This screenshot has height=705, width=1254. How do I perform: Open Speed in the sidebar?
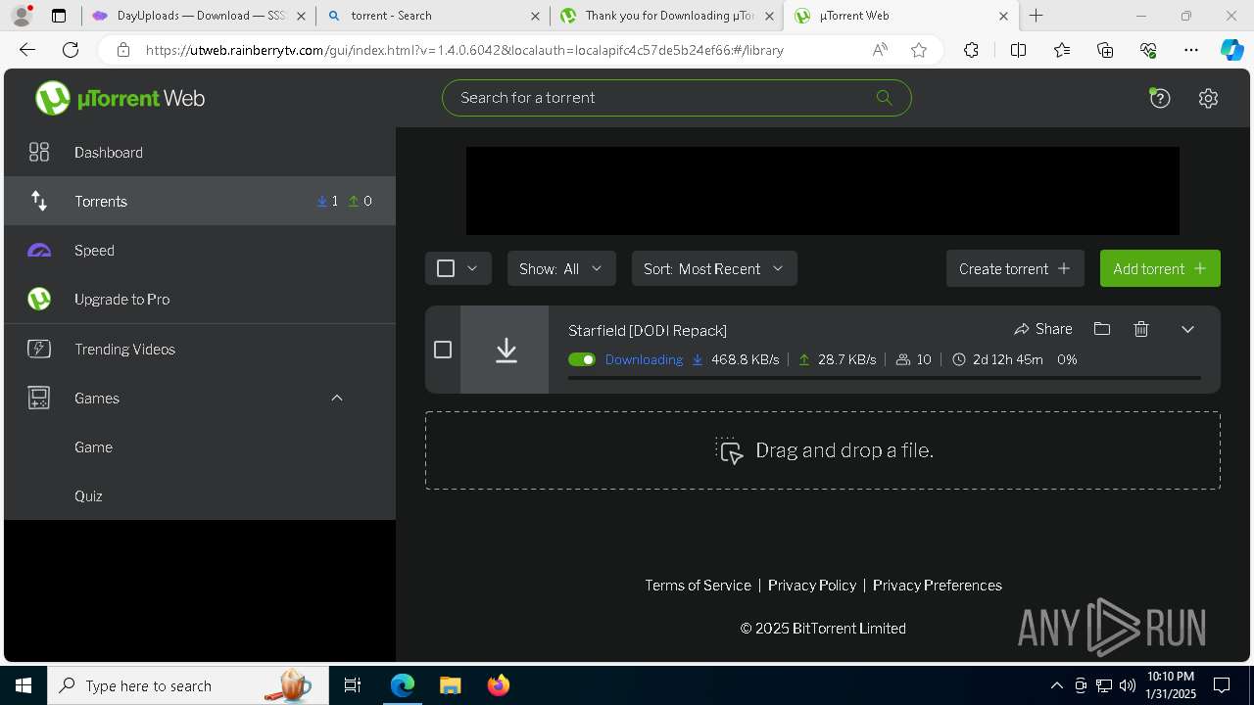pyautogui.click(x=200, y=250)
